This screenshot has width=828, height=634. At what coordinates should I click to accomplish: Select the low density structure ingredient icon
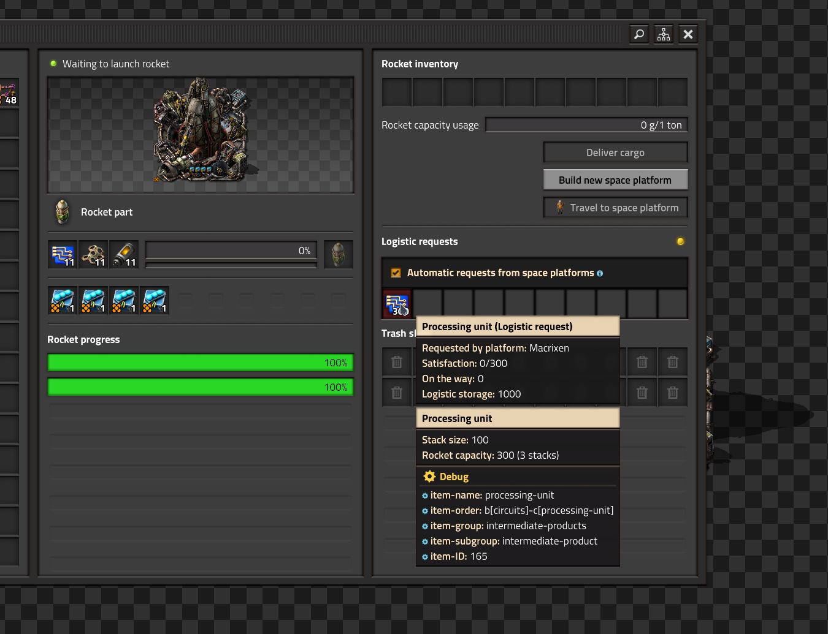(93, 254)
